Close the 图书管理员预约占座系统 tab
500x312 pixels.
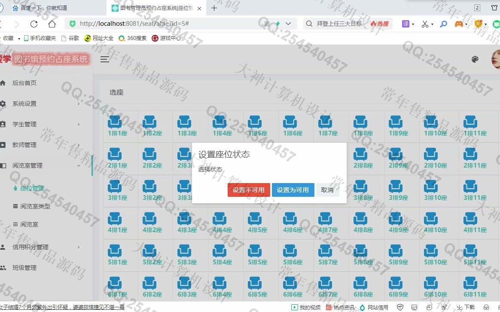coord(199,8)
